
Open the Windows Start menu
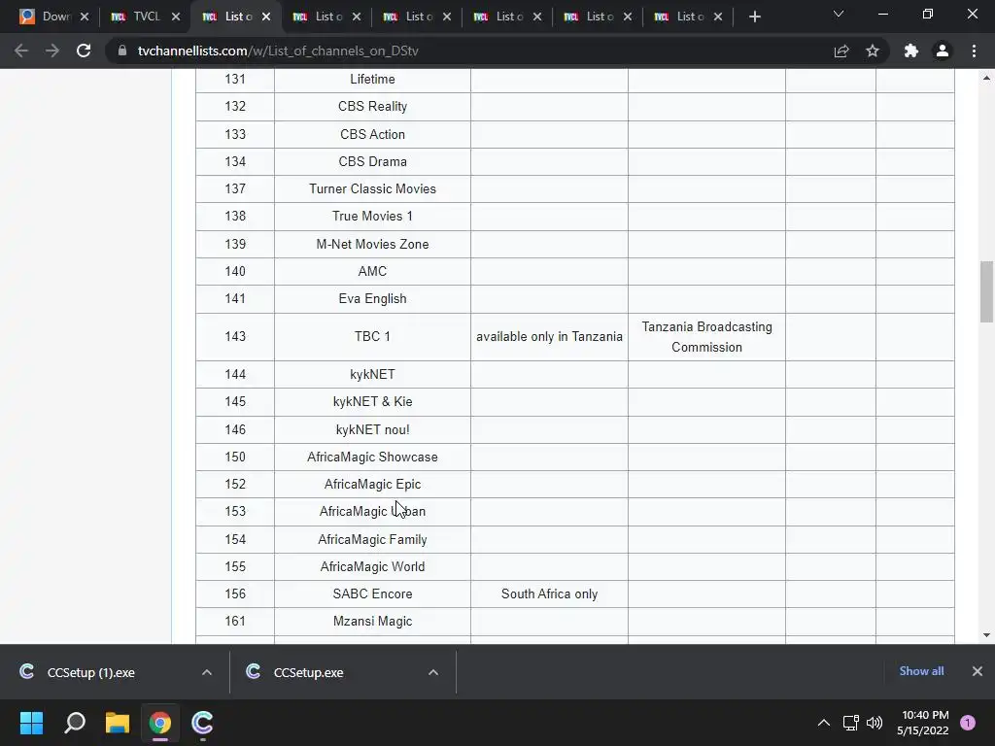tap(31, 723)
